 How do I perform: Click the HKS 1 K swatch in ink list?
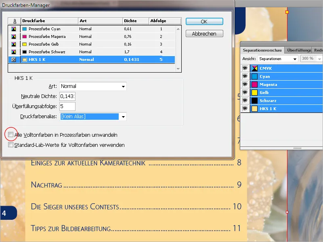point(25,59)
